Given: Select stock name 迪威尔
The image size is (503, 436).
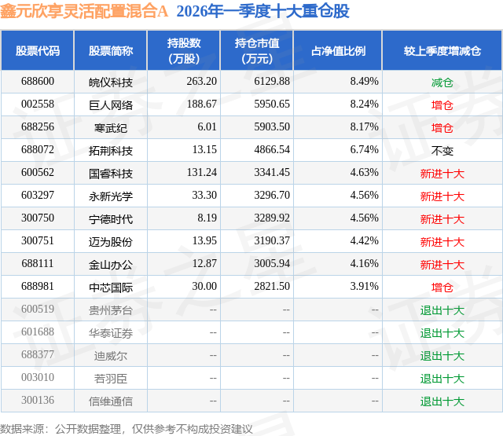Looking at the screenshot, I should (x=111, y=356).
